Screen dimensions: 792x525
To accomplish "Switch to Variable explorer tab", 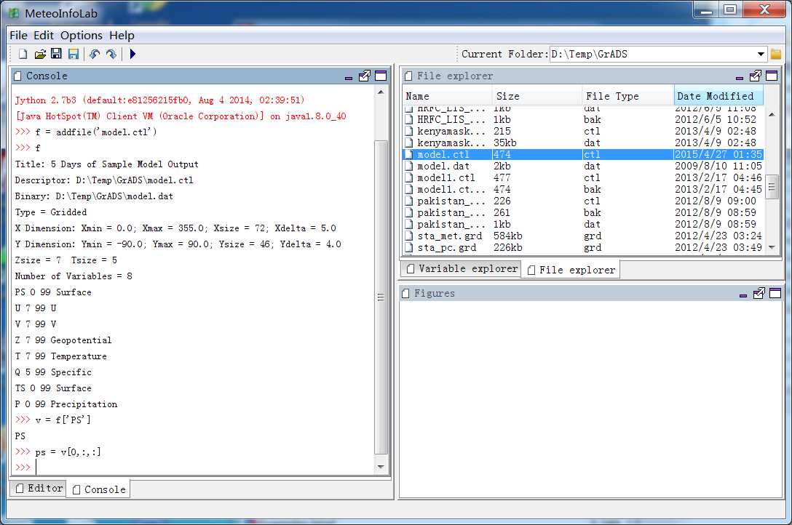I will click(462, 269).
